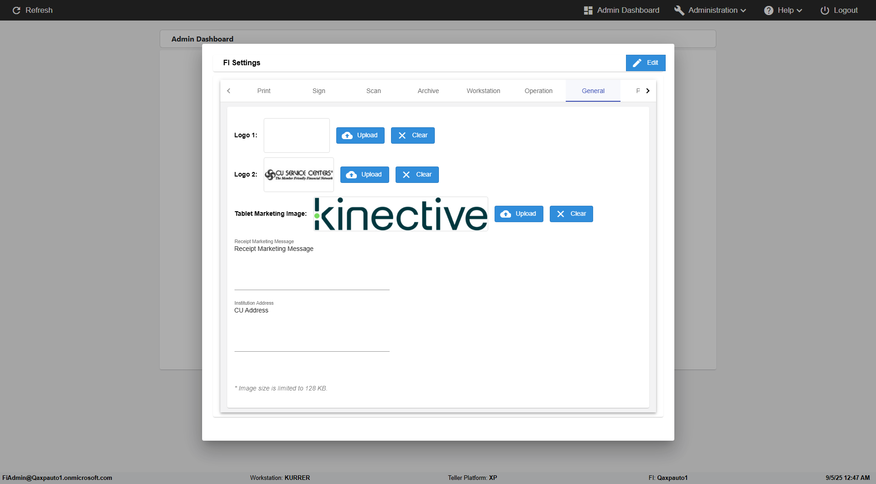Click the FI: Qaxpauto1 status entry
The image size is (876, 484).
(668, 478)
